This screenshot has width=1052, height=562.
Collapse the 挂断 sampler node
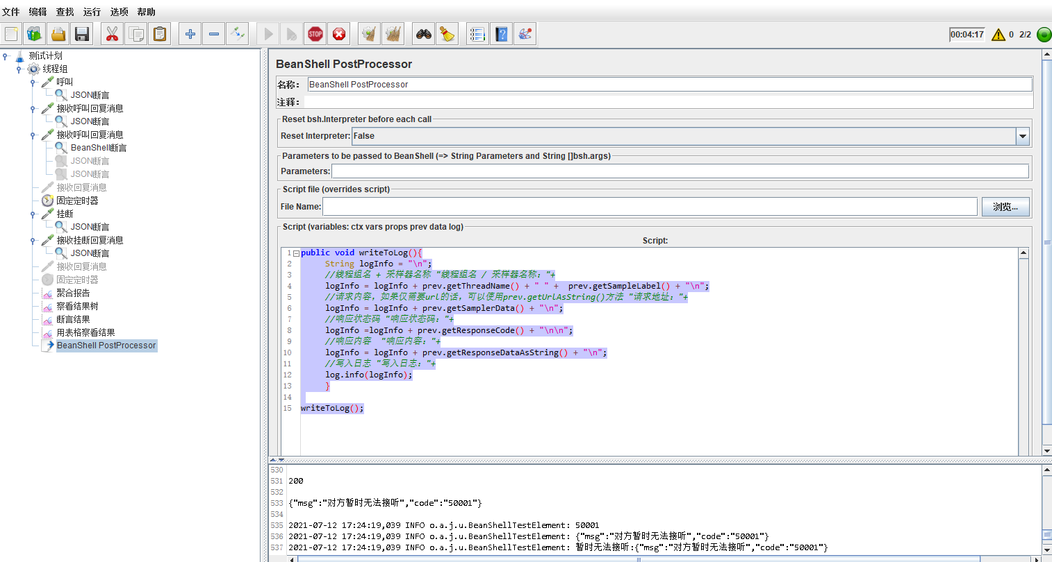click(x=33, y=214)
